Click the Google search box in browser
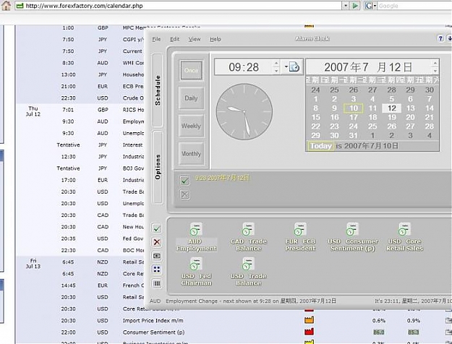 pyautogui.click(x=414, y=6)
